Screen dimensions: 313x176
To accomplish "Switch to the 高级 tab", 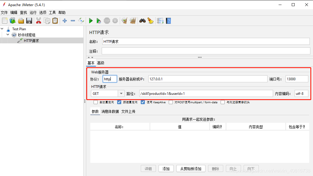I will tap(101, 63).
